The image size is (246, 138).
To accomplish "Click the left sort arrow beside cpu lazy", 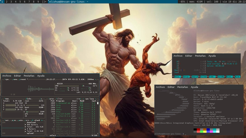I will [84, 99].
